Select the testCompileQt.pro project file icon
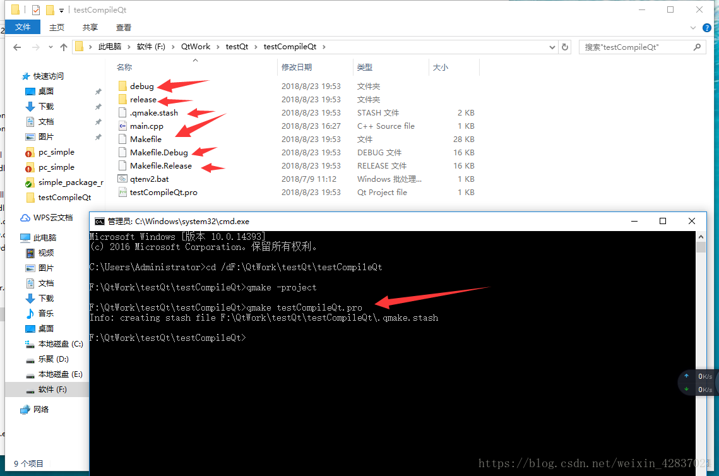The height and width of the screenshot is (476, 719). coord(122,193)
